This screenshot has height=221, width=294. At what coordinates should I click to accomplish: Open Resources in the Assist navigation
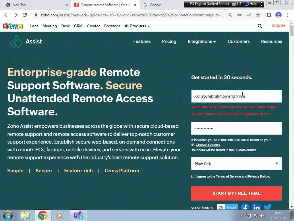point(272,41)
